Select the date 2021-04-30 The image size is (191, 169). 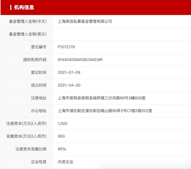[69, 85]
